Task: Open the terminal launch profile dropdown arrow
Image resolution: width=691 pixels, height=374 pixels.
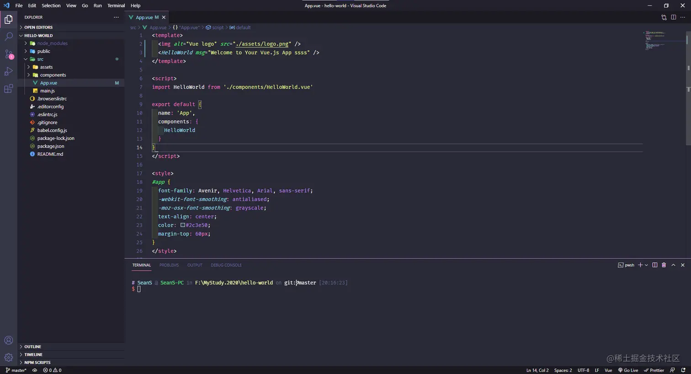Action: [646, 265]
